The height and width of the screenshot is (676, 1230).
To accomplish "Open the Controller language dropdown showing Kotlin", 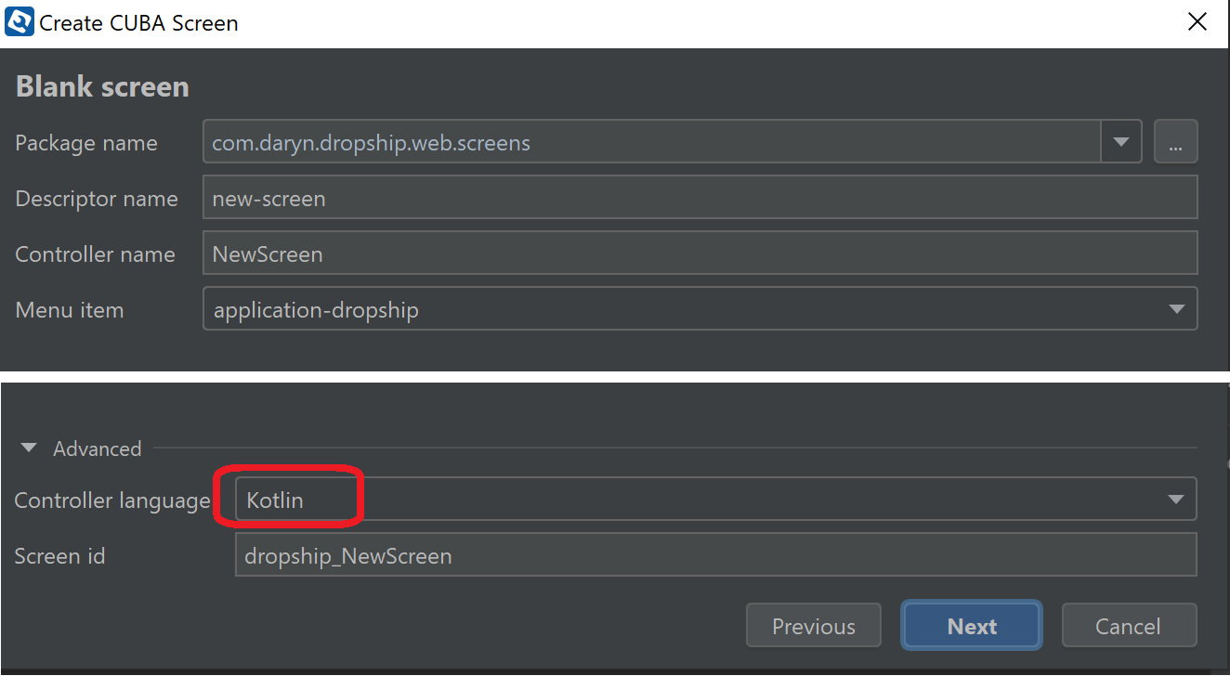I will click(715, 500).
